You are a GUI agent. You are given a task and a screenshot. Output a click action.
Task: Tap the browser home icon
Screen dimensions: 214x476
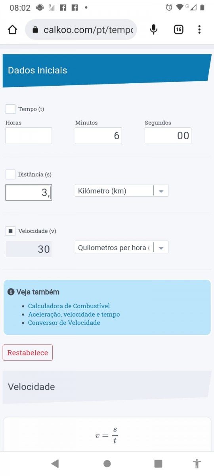tap(13, 30)
